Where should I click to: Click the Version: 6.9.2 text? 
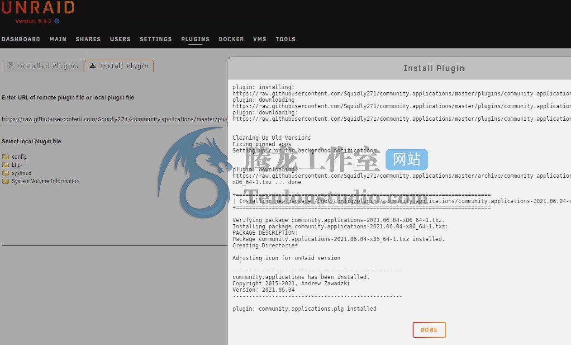34,21
